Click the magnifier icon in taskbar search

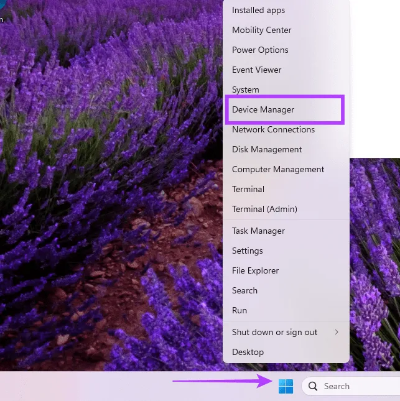point(313,386)
